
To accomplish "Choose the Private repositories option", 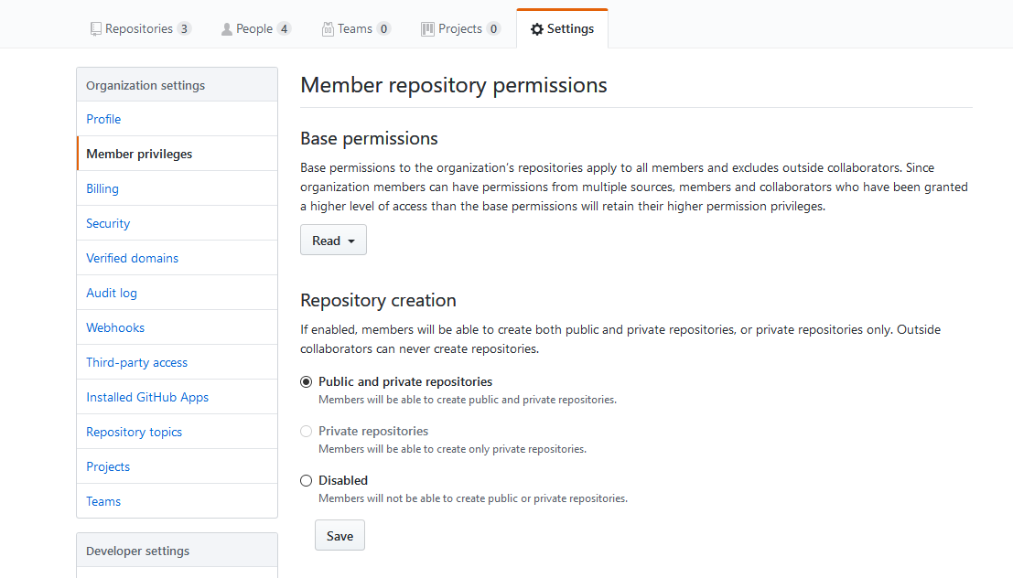I will (306, 431).
